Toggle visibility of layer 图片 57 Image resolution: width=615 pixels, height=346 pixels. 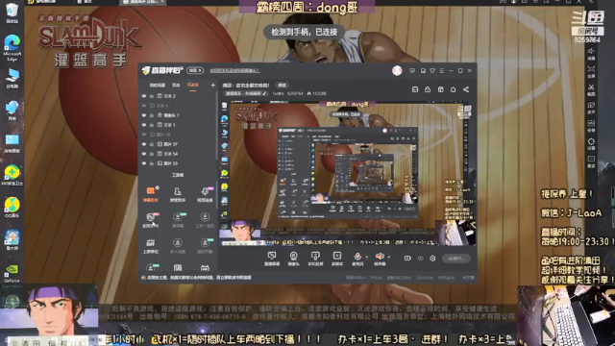pyautogui.click(x=144, y=144)
